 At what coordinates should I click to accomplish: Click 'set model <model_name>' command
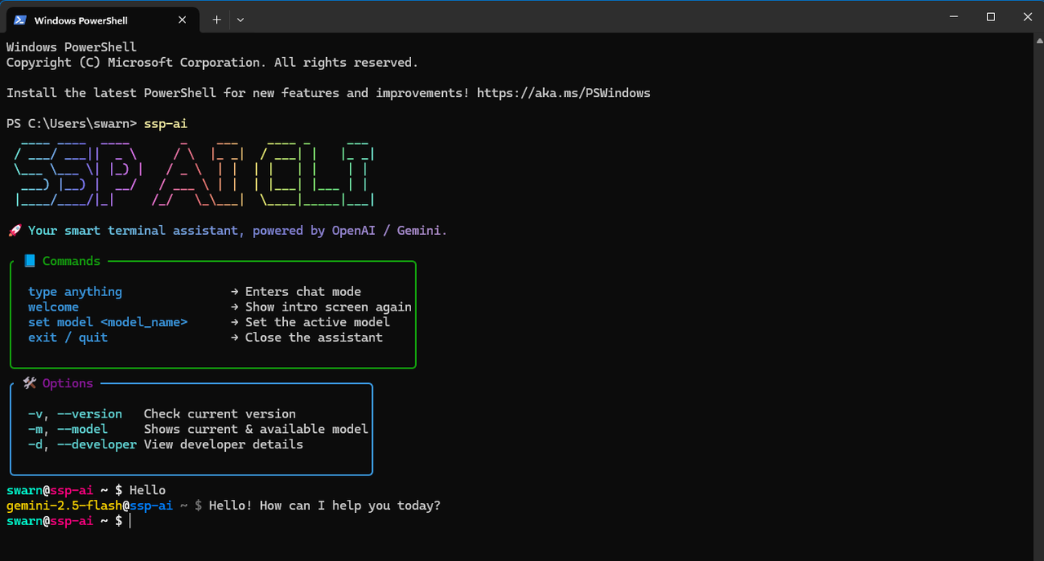coord(108,322)
